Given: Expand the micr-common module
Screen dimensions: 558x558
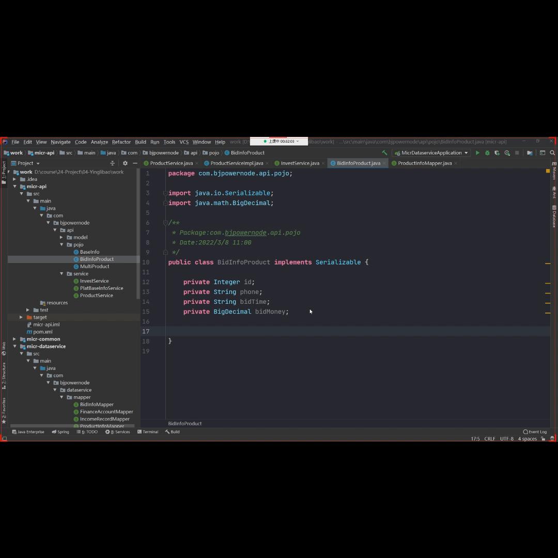Looking at the screenshot, I should 15,339.
